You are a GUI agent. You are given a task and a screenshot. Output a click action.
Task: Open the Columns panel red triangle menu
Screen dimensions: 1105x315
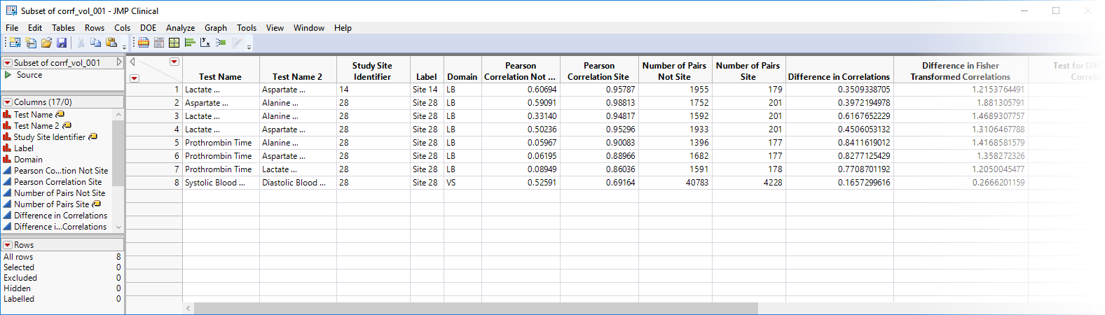8,102
